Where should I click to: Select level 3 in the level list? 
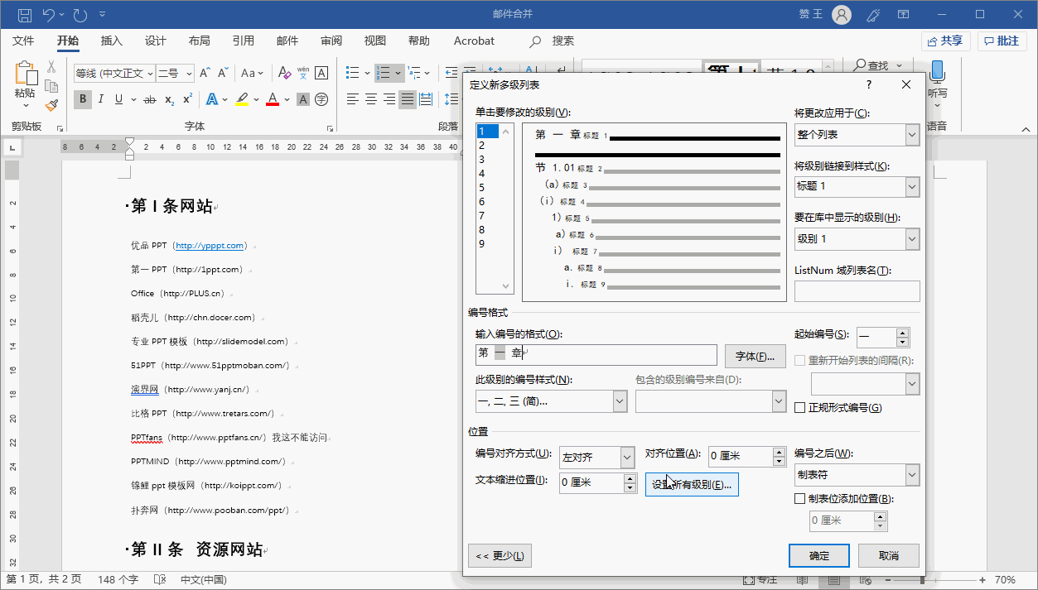tap(482, 160)
